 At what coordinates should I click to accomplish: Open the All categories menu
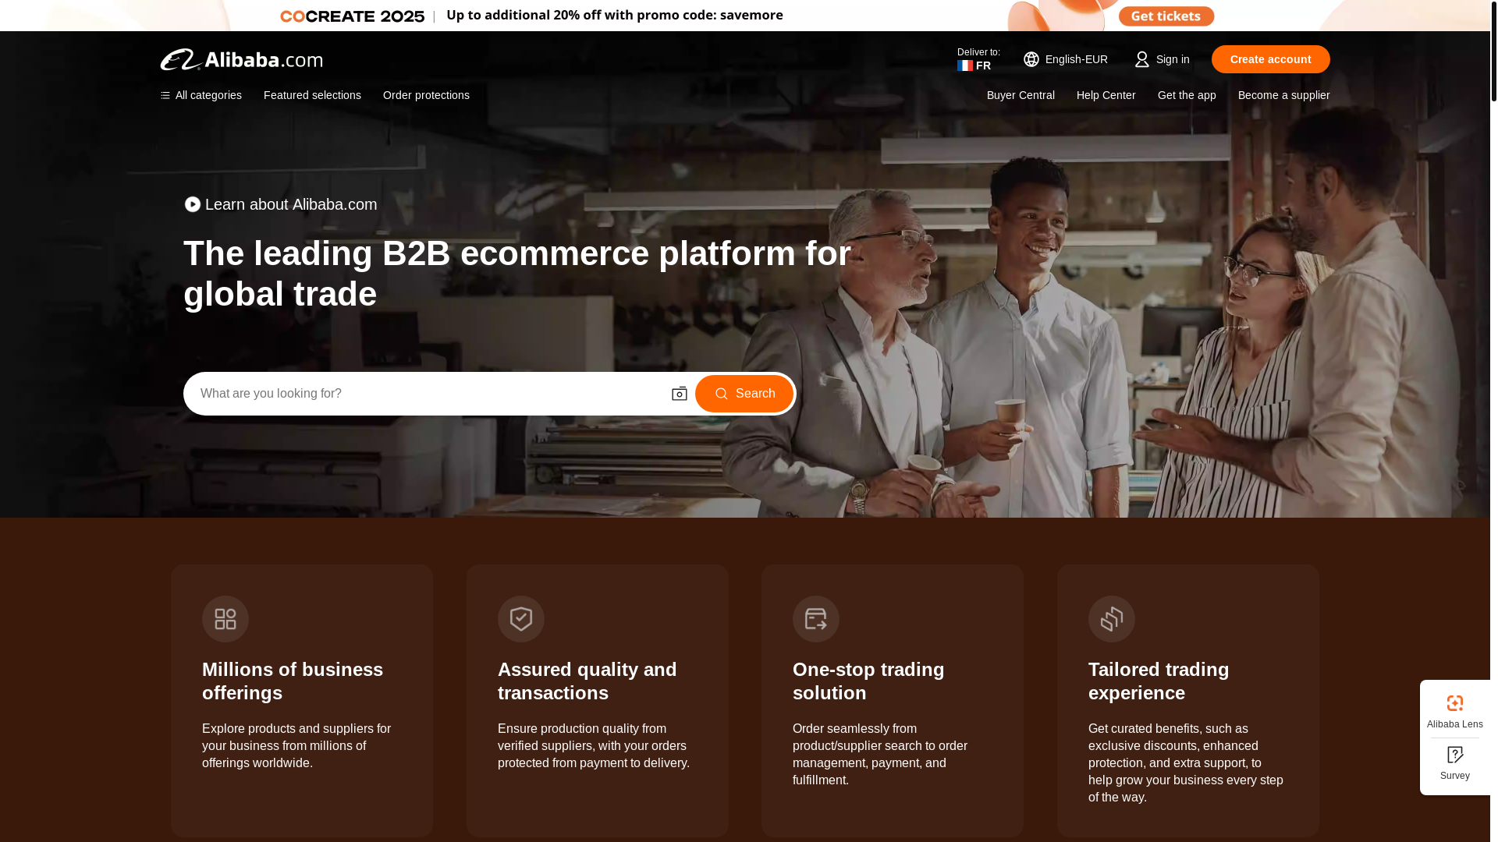[201, 95]
